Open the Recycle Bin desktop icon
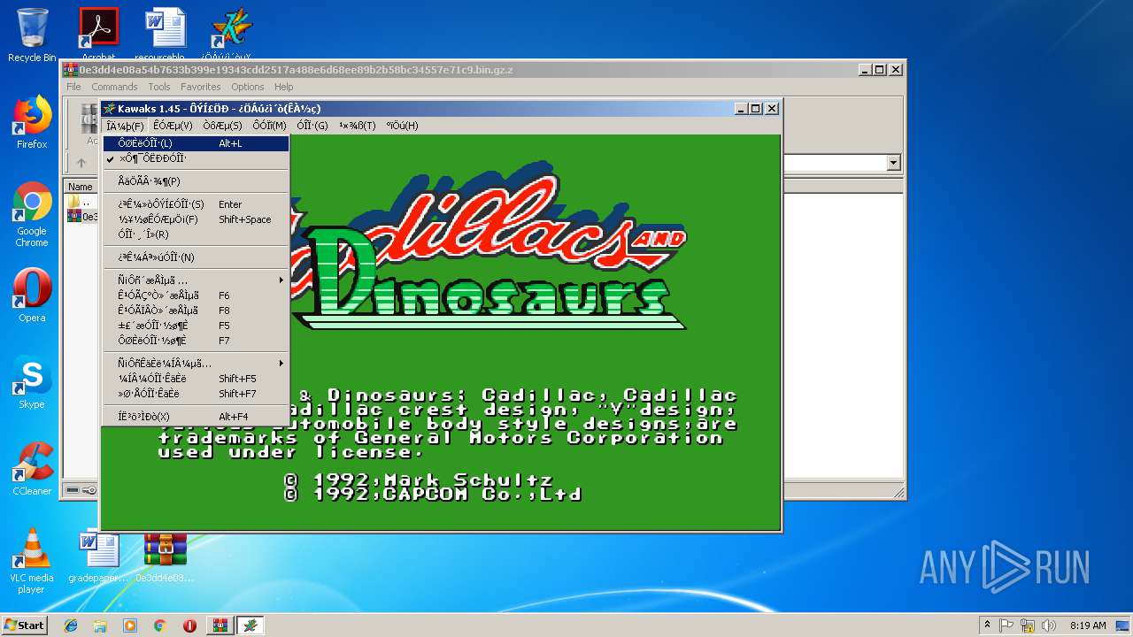The width and height of the screenshot is (1133, 637). tap(32, 35)
